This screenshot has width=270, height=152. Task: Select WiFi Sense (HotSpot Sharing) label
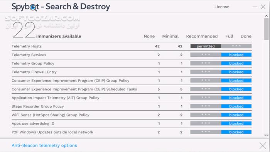click(51, 115)
